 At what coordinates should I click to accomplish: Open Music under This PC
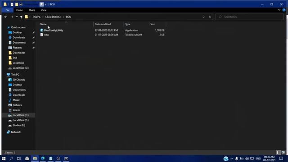[16, 100]
